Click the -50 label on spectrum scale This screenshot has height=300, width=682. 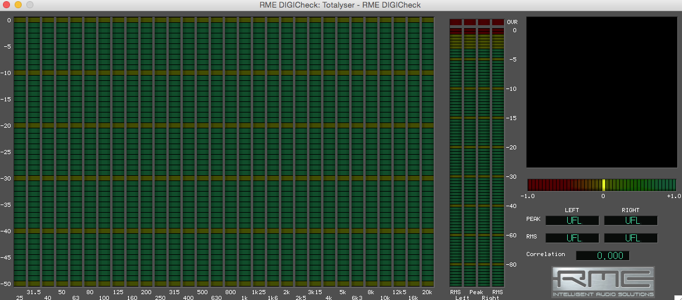click(x=6, y=284)
